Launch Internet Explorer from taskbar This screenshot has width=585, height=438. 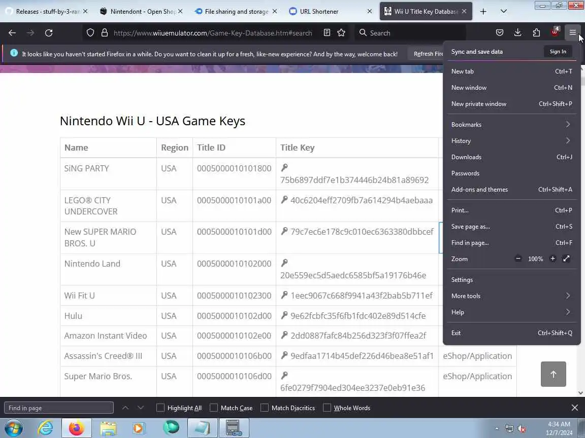(x=45, y=428)
